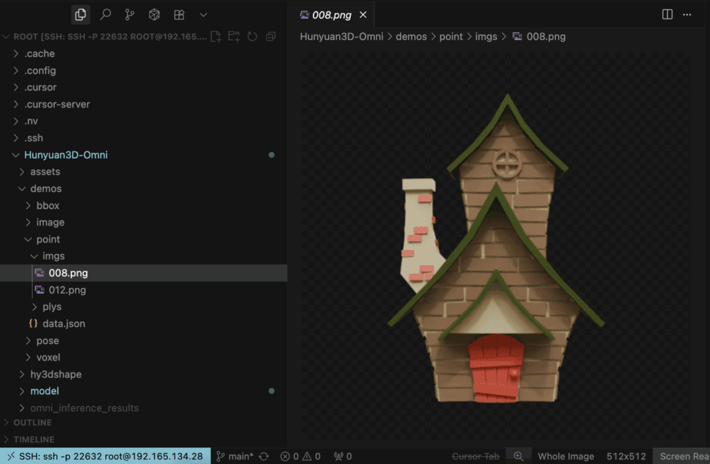The width and height of the screenshot is (710, 464).
Task: Close the 008.png editor tab
Action: tap(364, 15)
